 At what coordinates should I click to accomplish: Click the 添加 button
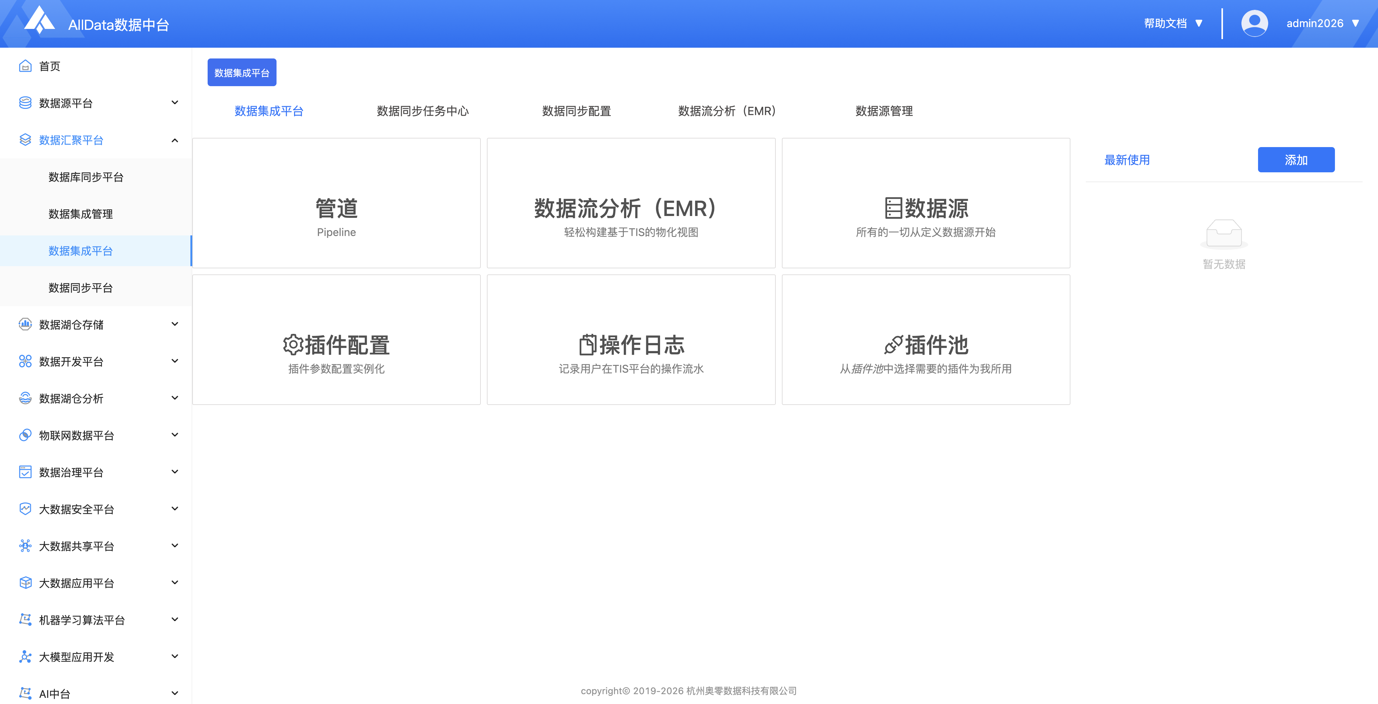coord(1296,159)
